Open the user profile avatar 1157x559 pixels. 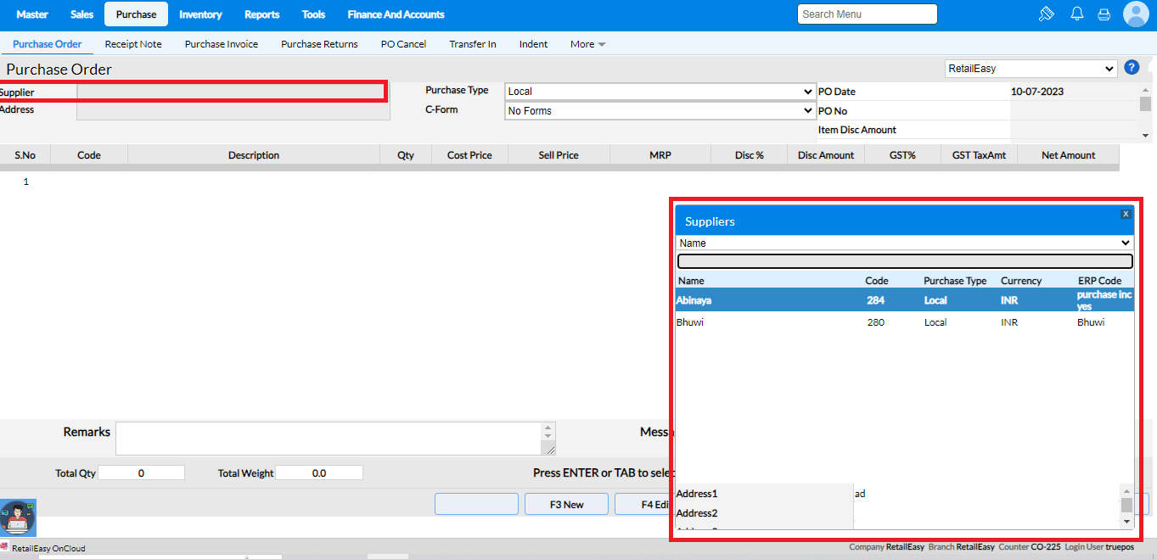[1135, 14]
